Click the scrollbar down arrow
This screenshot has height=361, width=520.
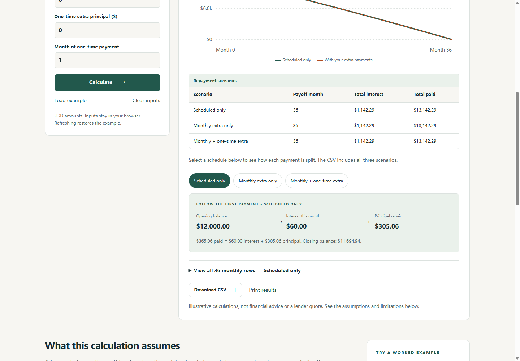click(x=517, y=358)
